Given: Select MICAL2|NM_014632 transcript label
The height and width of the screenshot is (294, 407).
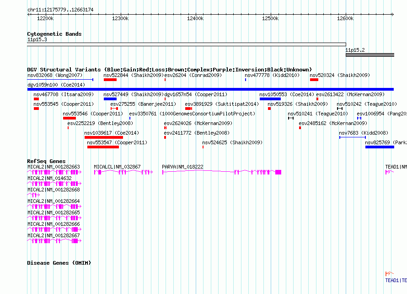Looking at the screenshot, I should click(x=49, y=178).
